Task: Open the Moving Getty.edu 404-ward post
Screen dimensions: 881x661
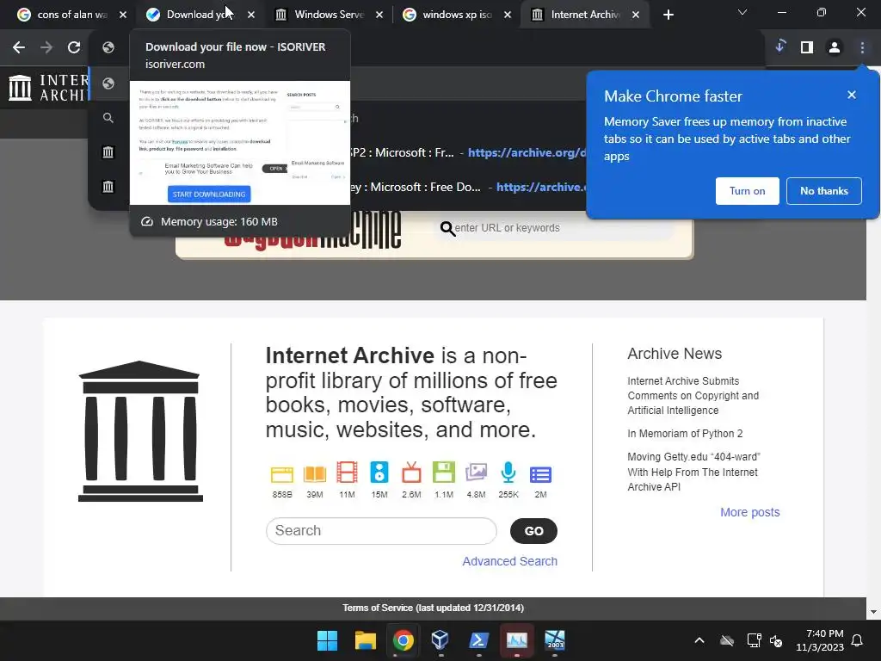Action: click(693, 473)
